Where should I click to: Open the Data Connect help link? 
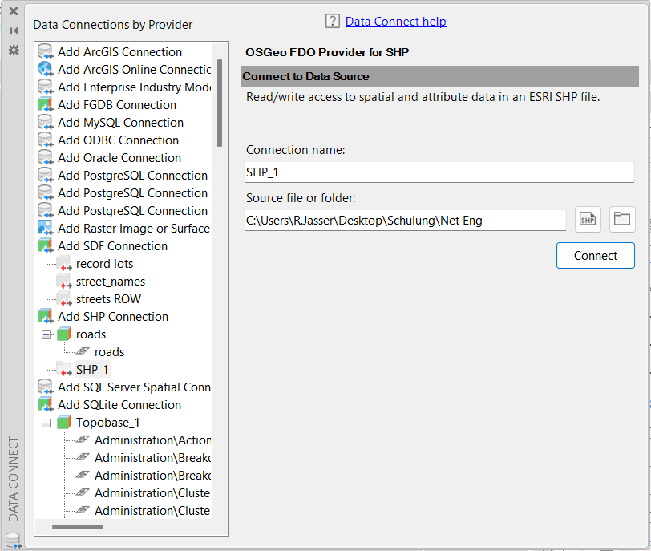point(395,22)
